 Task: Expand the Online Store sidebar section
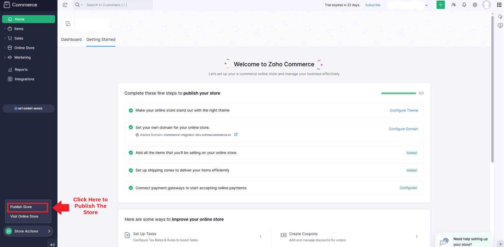point(24,48)
